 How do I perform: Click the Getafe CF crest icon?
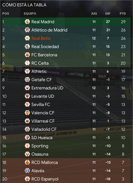point(27,80)
